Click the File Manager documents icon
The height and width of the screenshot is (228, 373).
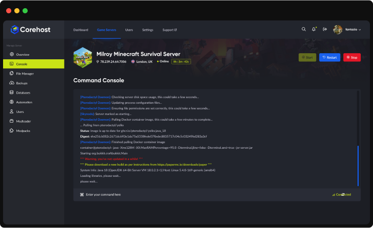[11, 73]
